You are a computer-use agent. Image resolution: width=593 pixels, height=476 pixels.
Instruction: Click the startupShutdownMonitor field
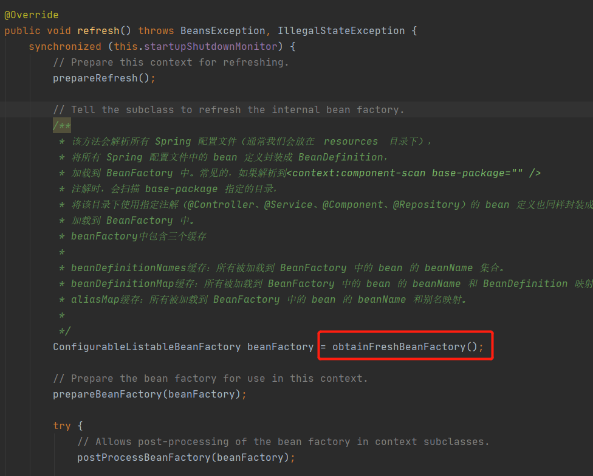(211, 47)
